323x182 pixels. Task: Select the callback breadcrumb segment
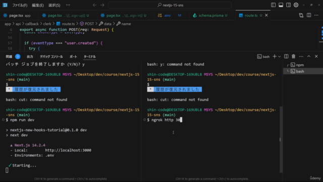coord(32,24)
